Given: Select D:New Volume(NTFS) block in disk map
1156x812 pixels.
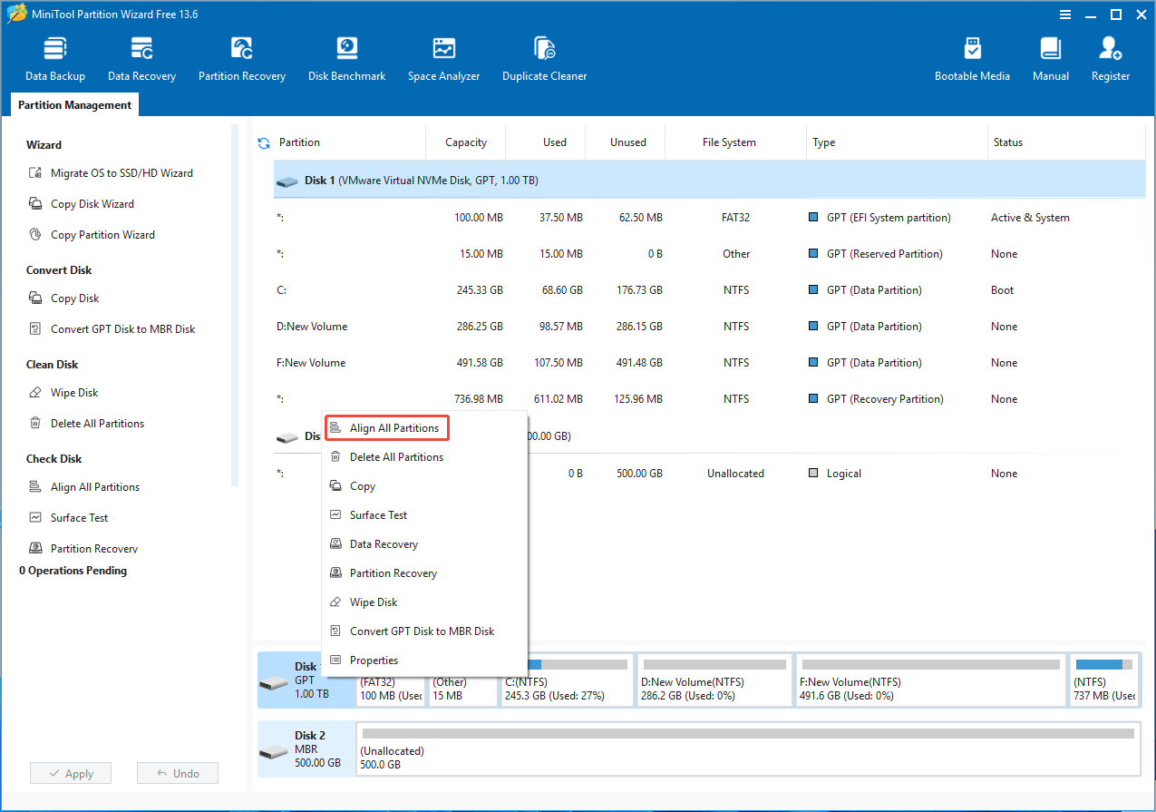Looking at the screenshot, I should (x=714, y=680).
